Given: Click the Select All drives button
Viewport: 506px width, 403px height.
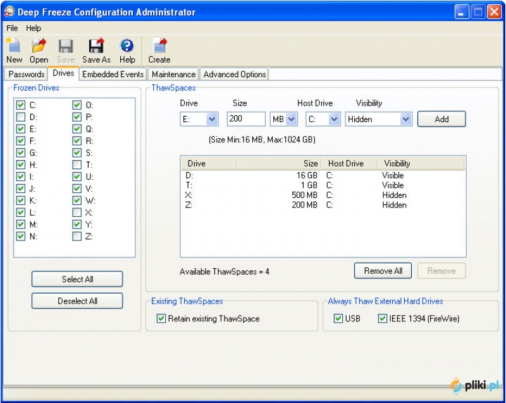Looking at the screenshot, I should click(x=77, y=279).
